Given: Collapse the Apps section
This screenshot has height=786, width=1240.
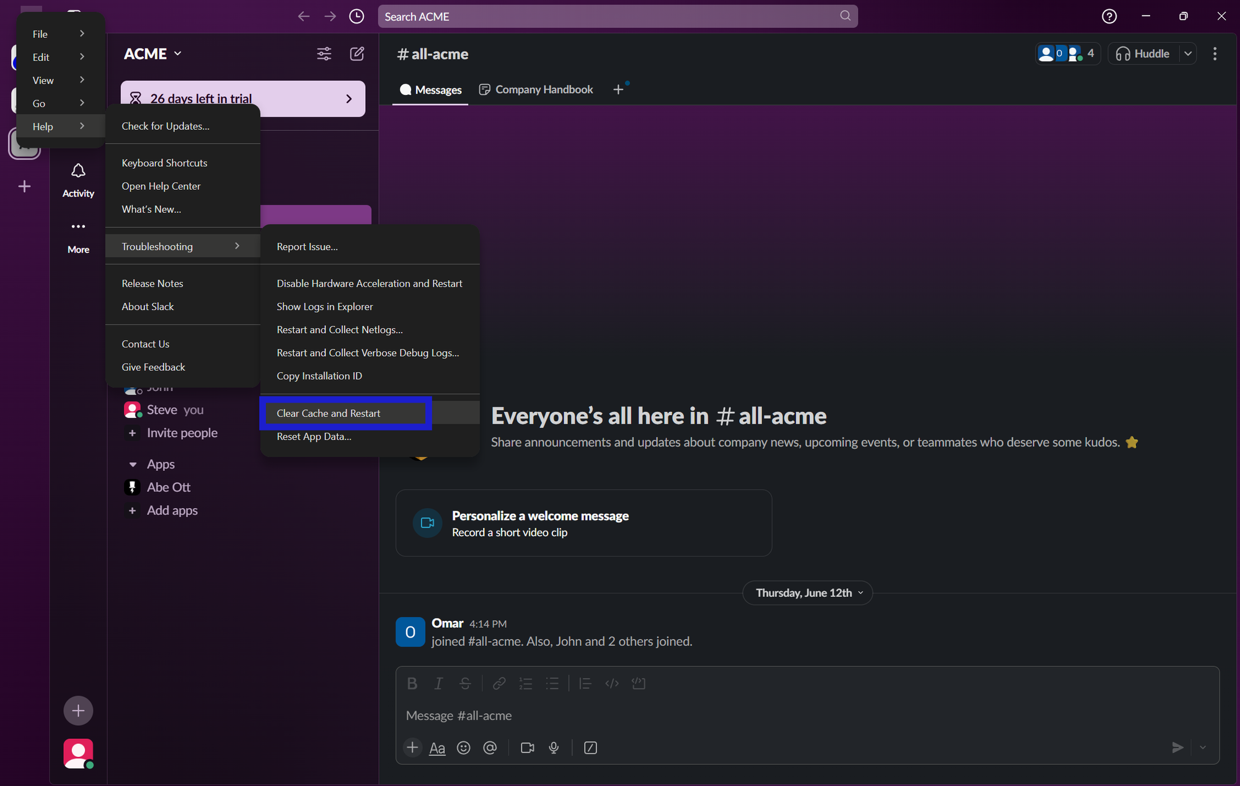Looking at the screenshot, I should [x=134, y=463].
